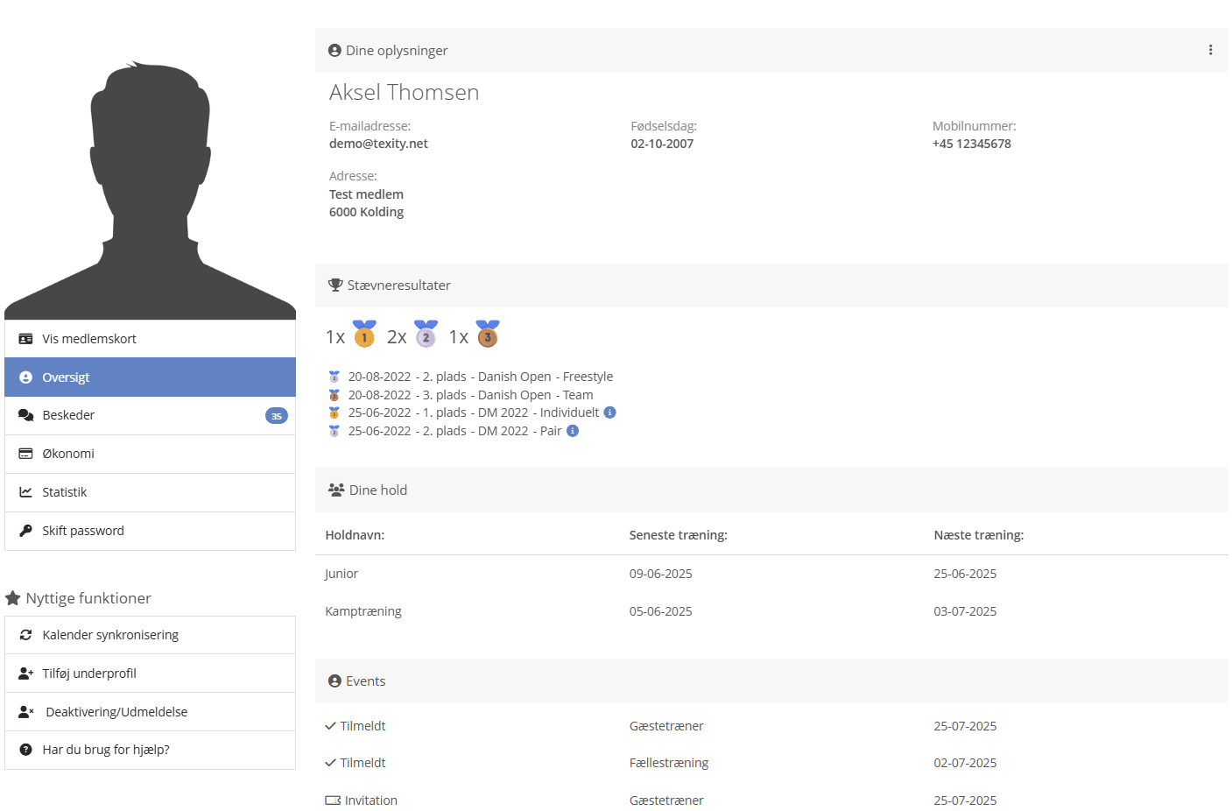Viewport: 1232px width, 811px height.
Task: Click the email demo@texity.net
Action: coord(378,144)
